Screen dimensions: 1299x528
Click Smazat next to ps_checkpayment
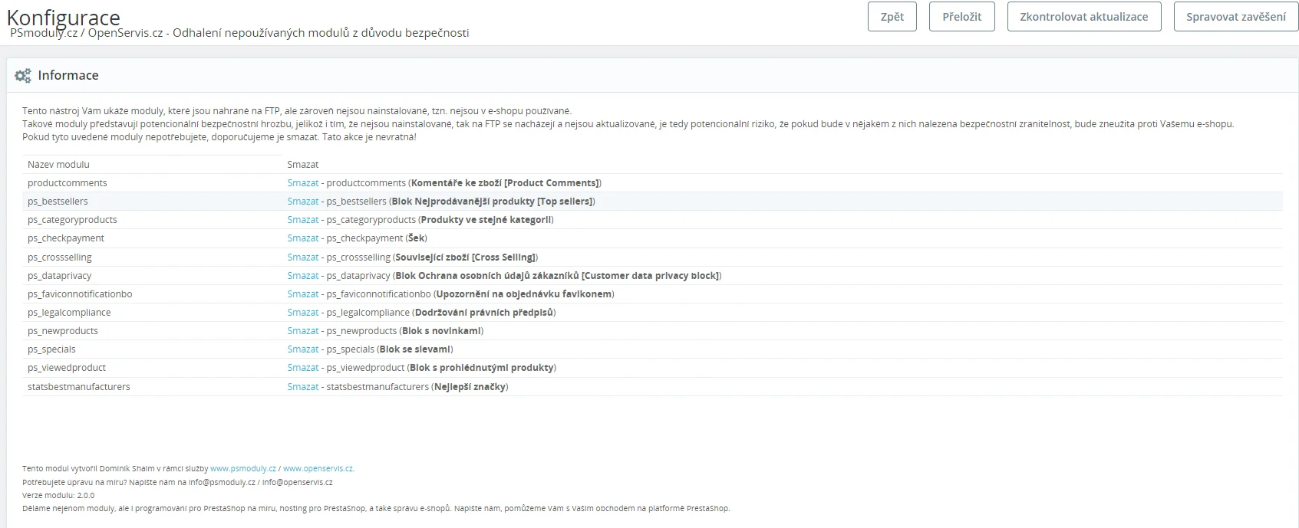(302, 238)
